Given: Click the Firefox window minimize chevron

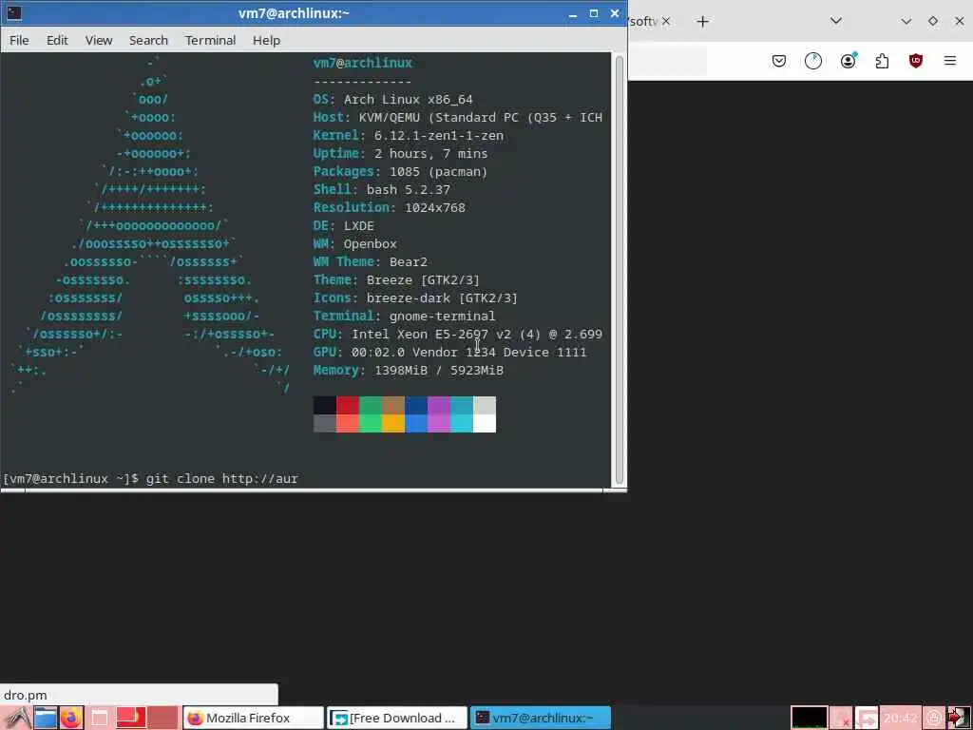Looking at the screenshot, I should pyautogui.click(x=906, y=21).
